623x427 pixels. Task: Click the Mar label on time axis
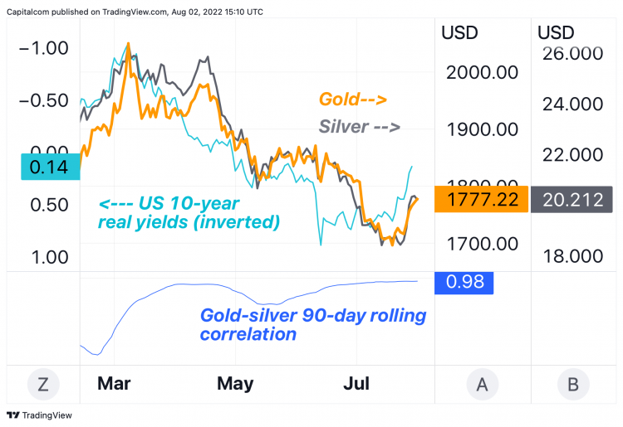[114, 383]
